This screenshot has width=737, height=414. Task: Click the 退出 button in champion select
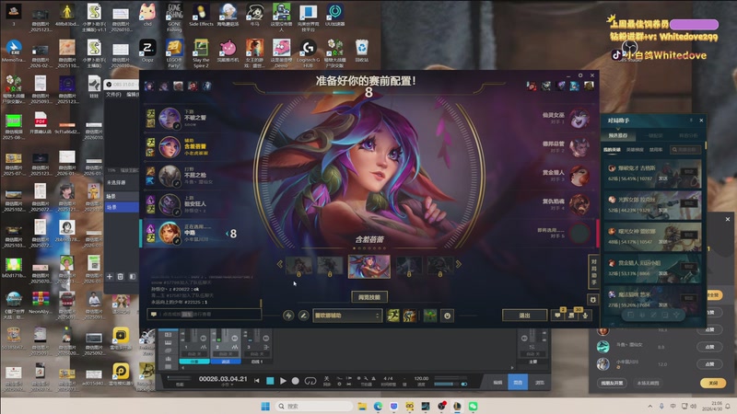pos(524,316)
